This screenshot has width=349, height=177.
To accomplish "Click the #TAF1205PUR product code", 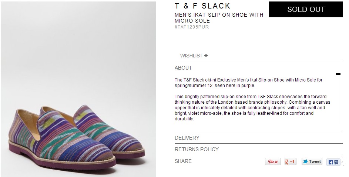I will pyautogui.click(x=192, y=27).
